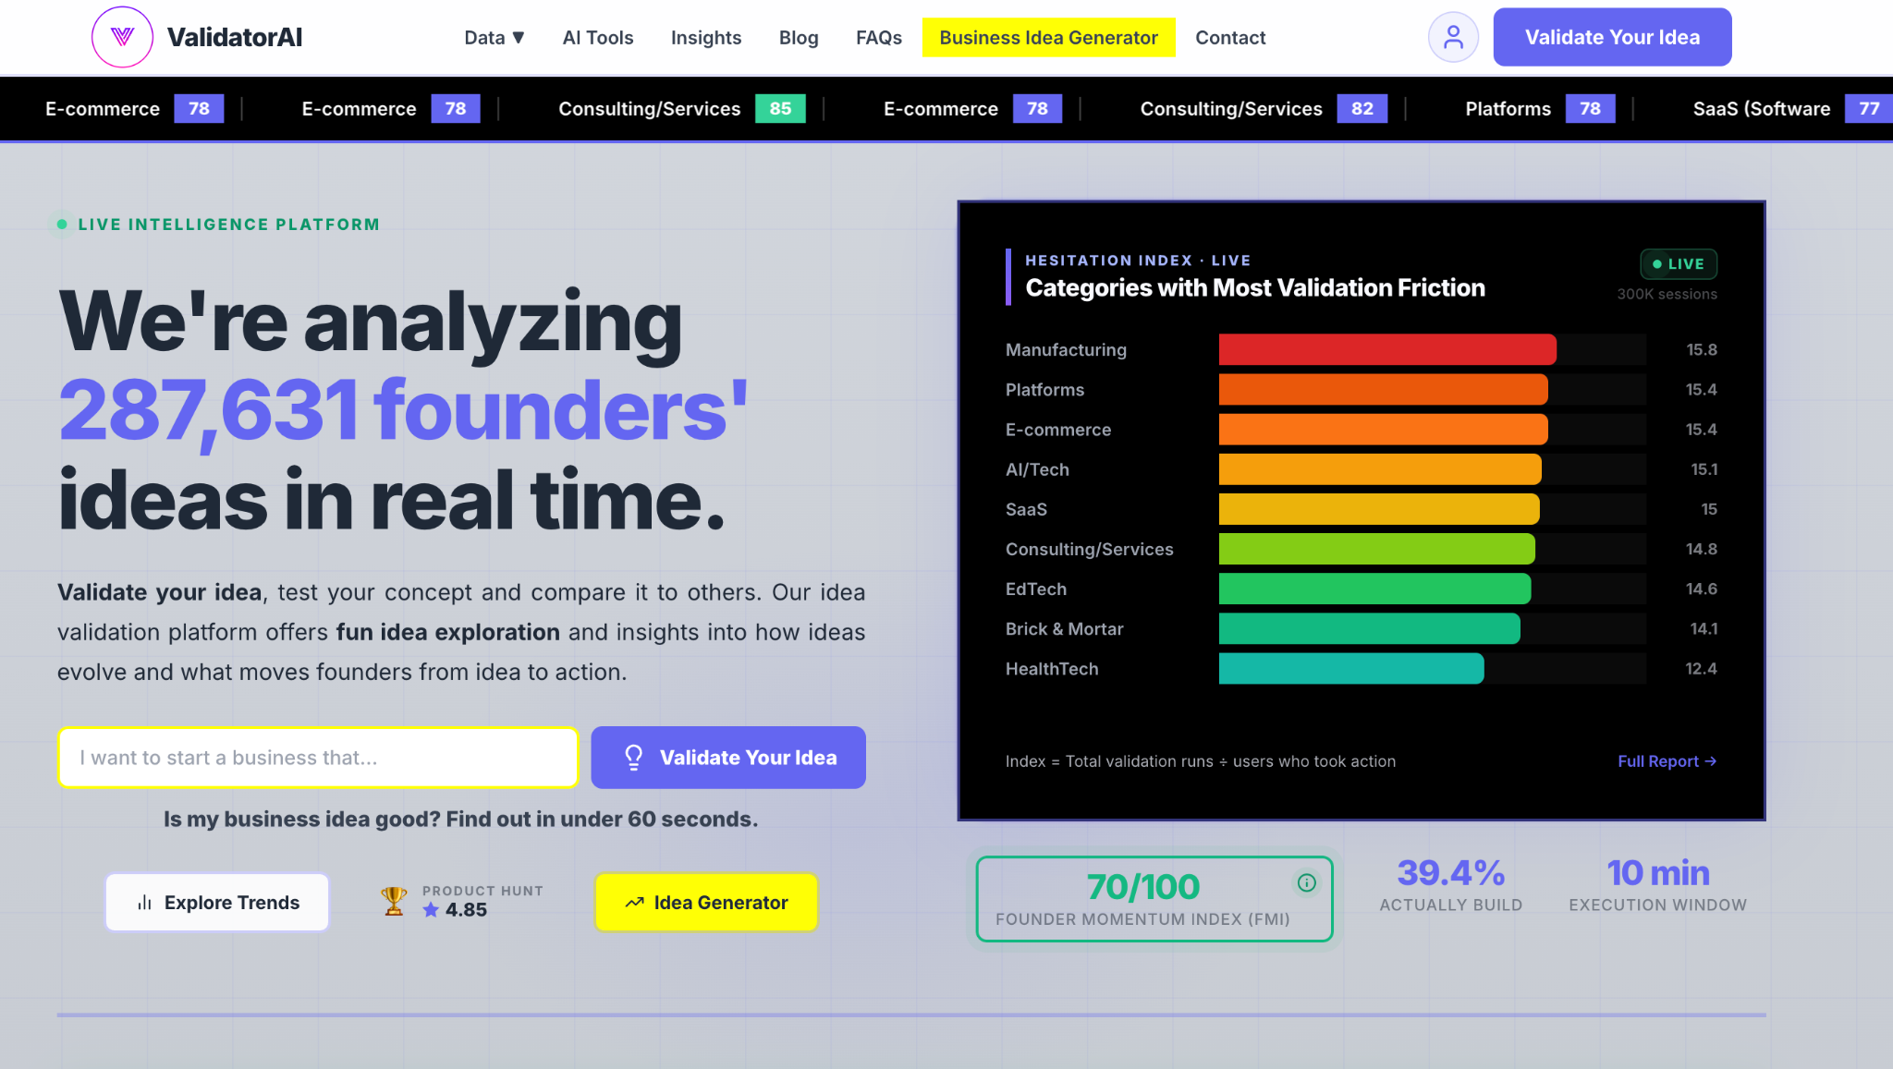Click the teal HealthTech bar
1893x1069 pixels.
[x=1351, y=669]
